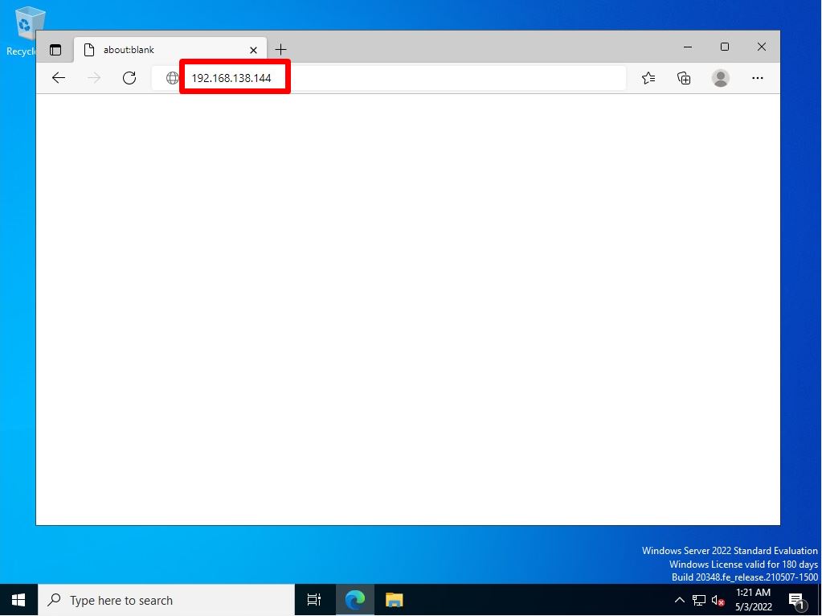Open the Favorites star list
This screenshot has width=822, height=616.
pos(648,78)
